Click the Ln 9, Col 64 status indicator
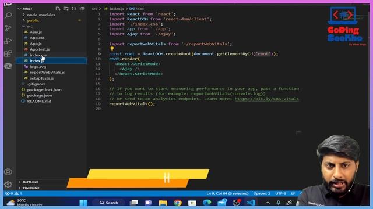 pos(227,193)
